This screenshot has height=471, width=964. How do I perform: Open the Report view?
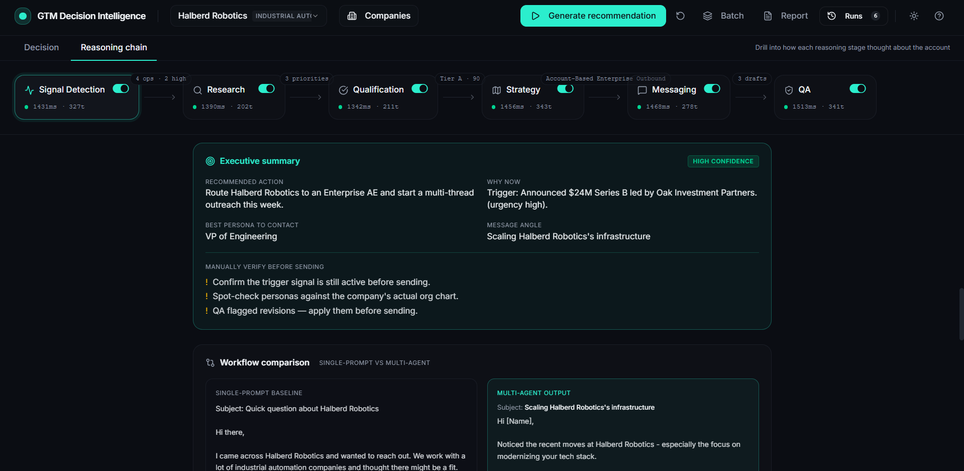(x=786, y=16)
